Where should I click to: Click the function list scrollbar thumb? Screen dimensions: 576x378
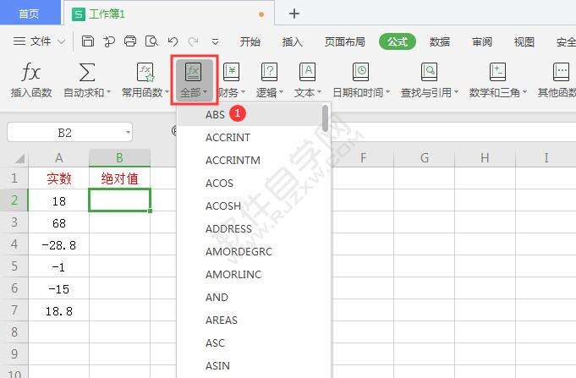pyautogui.click(x=325, y=118)
